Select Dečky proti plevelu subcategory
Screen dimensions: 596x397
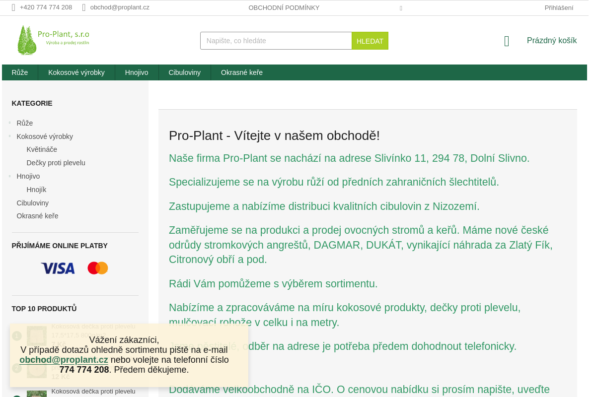(x=56, y=163)
